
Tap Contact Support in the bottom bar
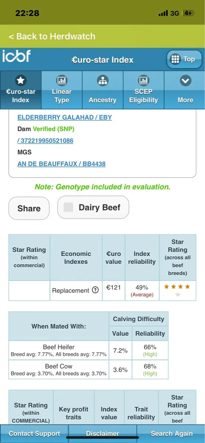[34, 434]
